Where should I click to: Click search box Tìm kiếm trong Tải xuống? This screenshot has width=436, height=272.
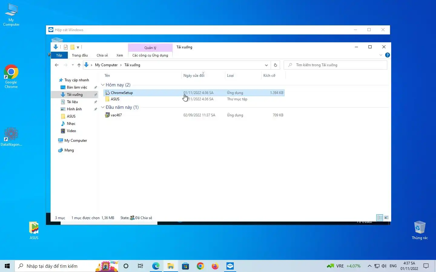pos(335,65)
